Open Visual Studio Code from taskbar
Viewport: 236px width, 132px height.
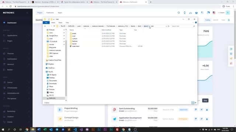tap(75, 129)
